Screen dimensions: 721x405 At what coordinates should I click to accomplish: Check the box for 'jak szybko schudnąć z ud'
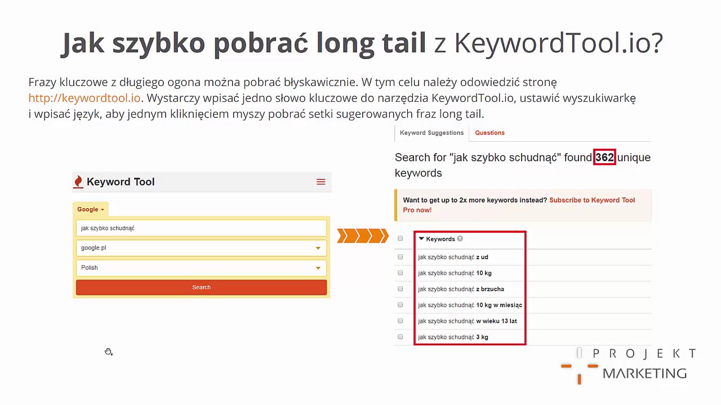[x=400, y=257]
